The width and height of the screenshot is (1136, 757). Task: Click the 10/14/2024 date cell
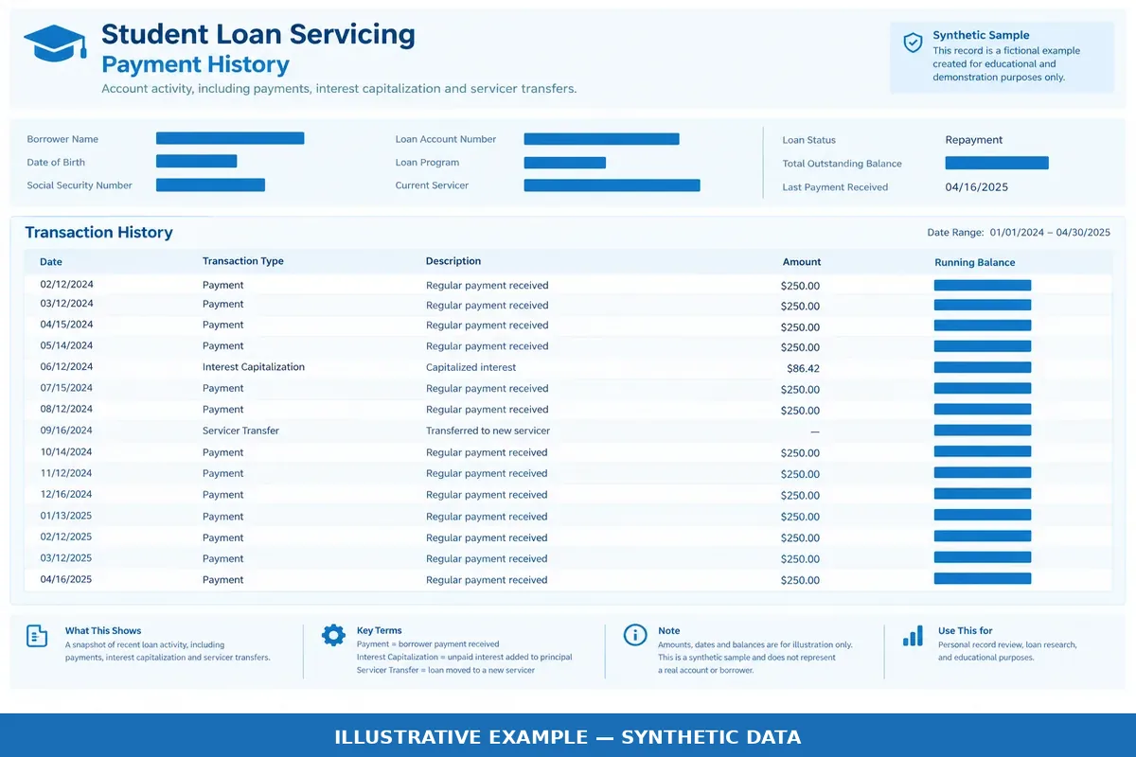coord(66,452)
